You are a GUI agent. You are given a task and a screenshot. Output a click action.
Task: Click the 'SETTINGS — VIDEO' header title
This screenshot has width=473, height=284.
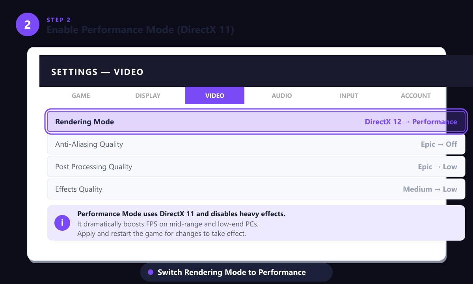97,72
